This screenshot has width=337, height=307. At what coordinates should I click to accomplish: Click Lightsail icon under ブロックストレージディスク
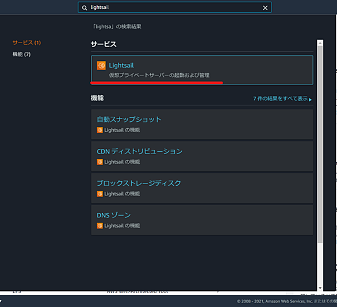tap(99, 194)
